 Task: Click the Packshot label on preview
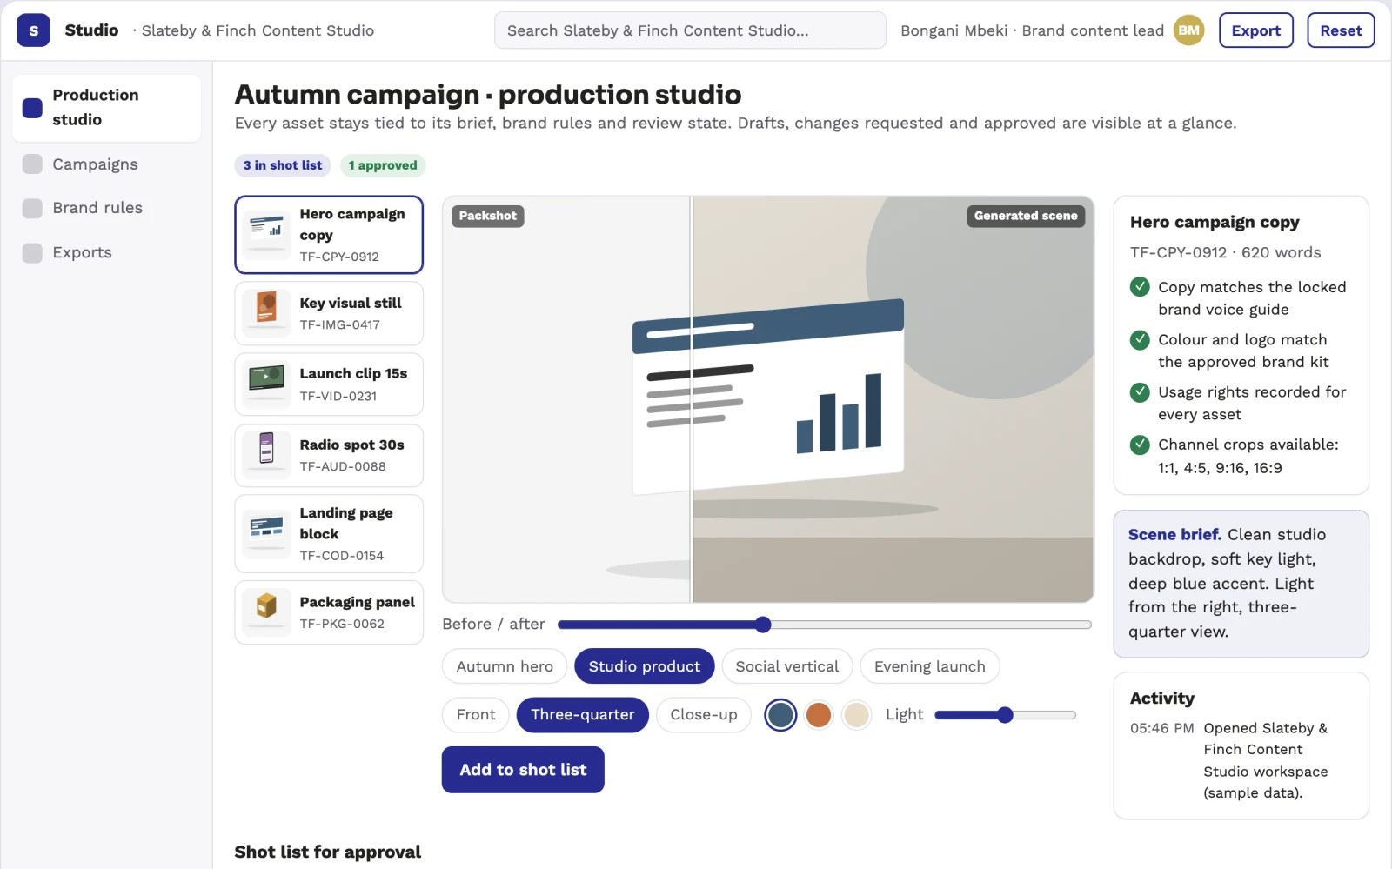click(x=487, y=216)
